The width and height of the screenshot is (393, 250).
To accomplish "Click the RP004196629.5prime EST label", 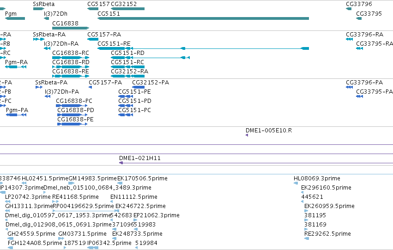I will [83, 207].
